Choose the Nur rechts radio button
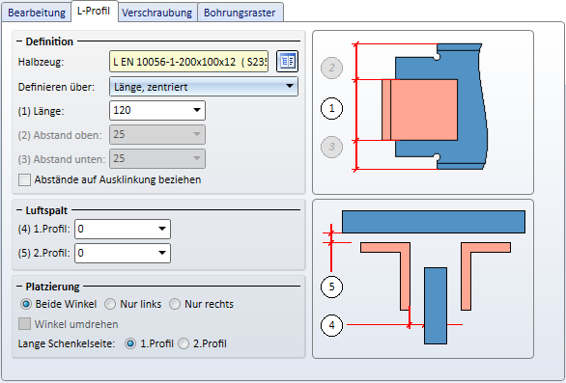The width and height of the screenshot is (566, 383). point(175,304)
